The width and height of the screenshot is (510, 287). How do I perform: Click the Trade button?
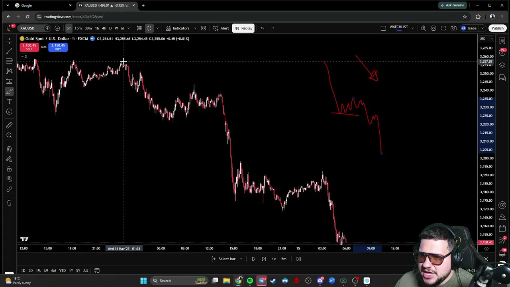(469, 28)
